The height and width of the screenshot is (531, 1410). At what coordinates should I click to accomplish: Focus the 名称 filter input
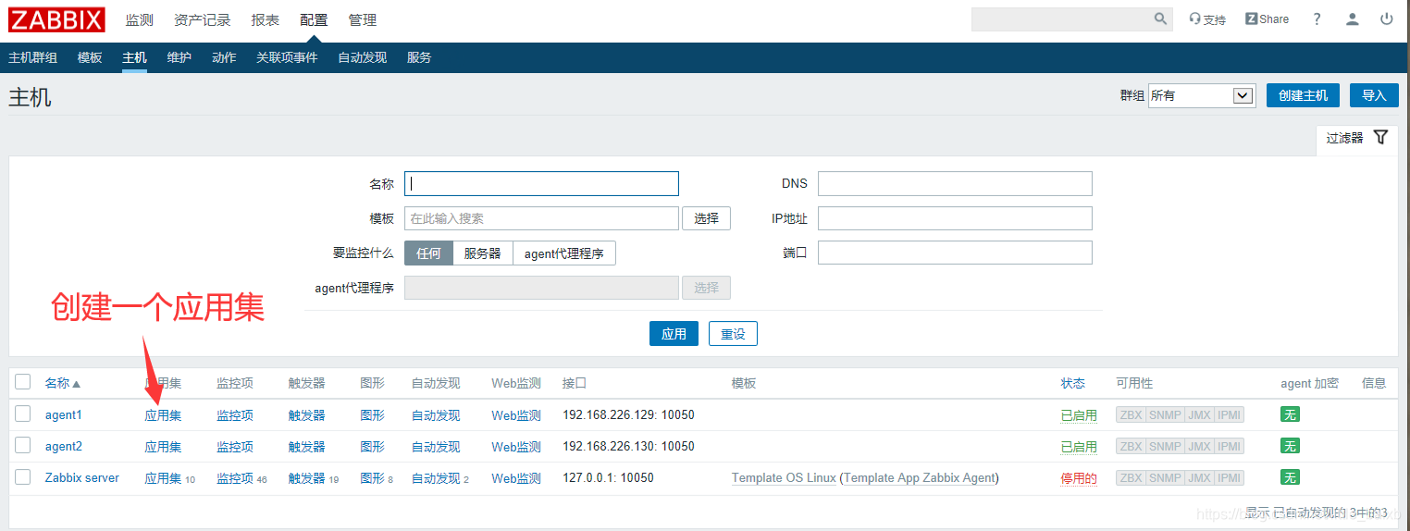click(541, 183)
